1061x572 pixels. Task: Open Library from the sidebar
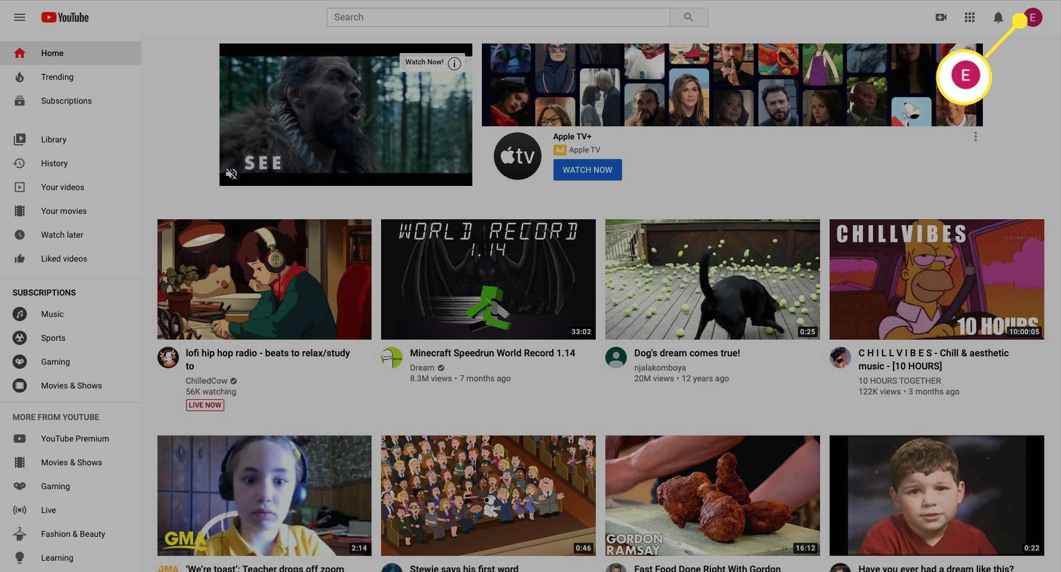[71, 139]
